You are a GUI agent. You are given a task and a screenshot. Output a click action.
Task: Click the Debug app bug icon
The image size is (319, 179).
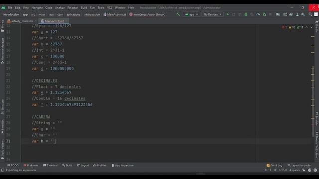(246, 14)
